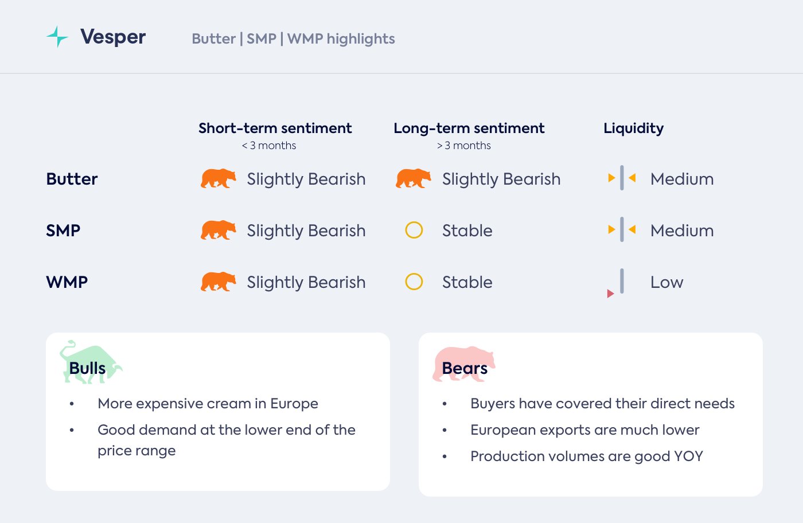Viewport: 803px width, 523px height.
Task: Click 'European exports are much lower' bullet
Action: point(584,430)
